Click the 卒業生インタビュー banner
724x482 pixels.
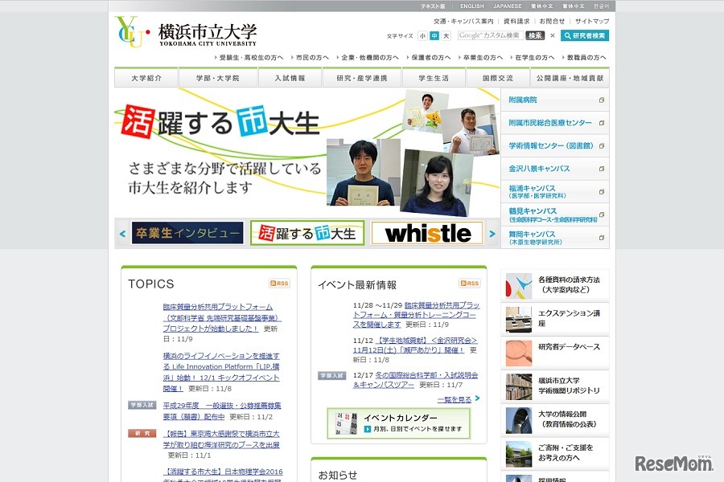(187, 233)
